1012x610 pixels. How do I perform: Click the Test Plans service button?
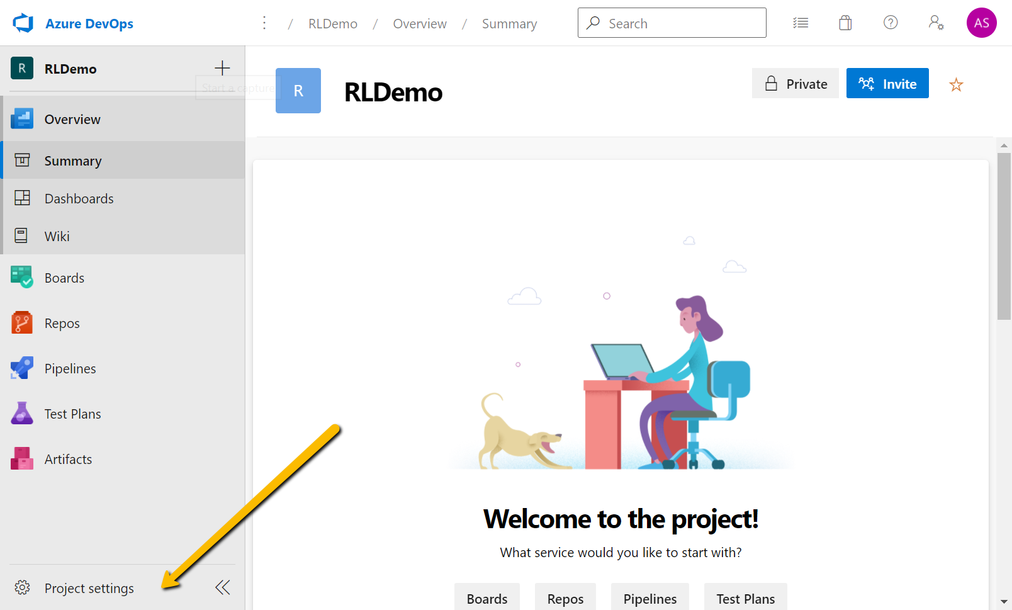[746, 597]
